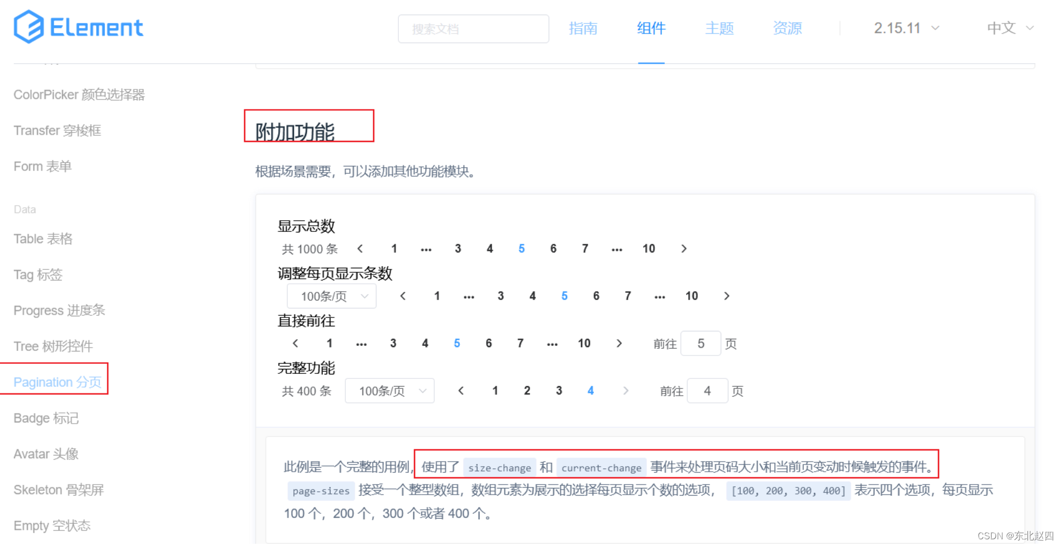Image resolution: width=1062 pixels, height=546 pixels.
Task: Click next page arrow in 直接前往 example
Action: 619,343
